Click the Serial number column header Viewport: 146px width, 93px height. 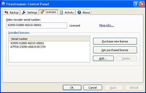tap(46, 39)
